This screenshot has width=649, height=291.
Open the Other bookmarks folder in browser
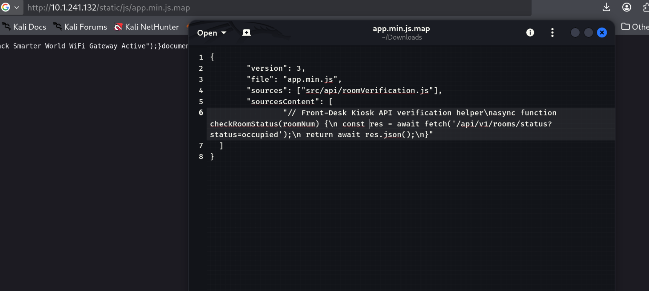[x=635, y=27]
